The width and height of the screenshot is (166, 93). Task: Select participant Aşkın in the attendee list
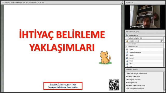point(144,49)
